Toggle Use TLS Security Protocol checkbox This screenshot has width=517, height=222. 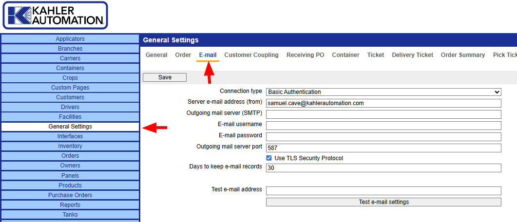[269, 158]
